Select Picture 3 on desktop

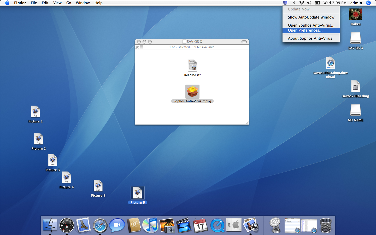(53, 160)
